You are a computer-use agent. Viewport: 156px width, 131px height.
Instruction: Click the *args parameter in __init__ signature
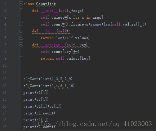76,10
